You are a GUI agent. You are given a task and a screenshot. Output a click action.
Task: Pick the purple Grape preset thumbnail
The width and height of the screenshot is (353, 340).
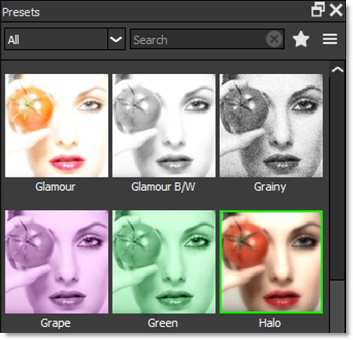coord(57,262)
